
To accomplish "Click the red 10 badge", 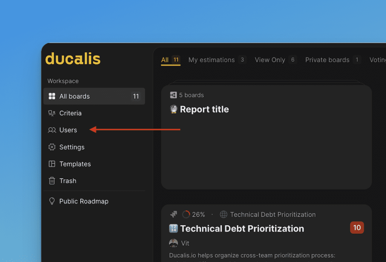I will point(357,228).
